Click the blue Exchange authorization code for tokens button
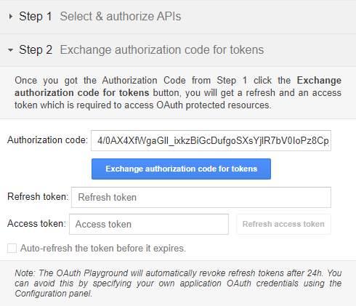 pyautogui.click(x=181, y=169)
